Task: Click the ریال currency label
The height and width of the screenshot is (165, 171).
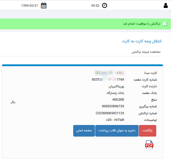Action: click(x=13, y=102)
